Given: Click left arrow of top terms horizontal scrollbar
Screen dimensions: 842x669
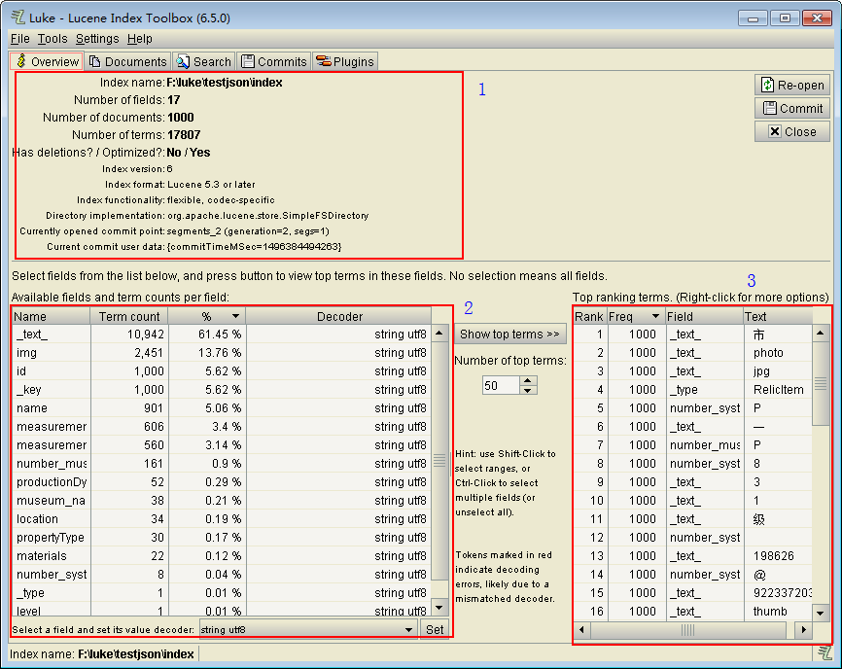Looking at the screenshot, I should pos(581,629).
